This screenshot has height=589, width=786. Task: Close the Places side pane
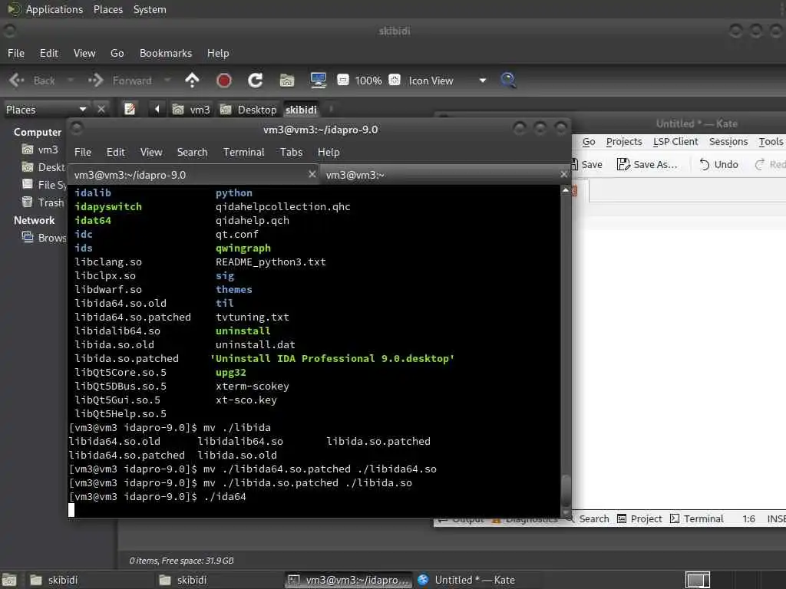(101, 109)
